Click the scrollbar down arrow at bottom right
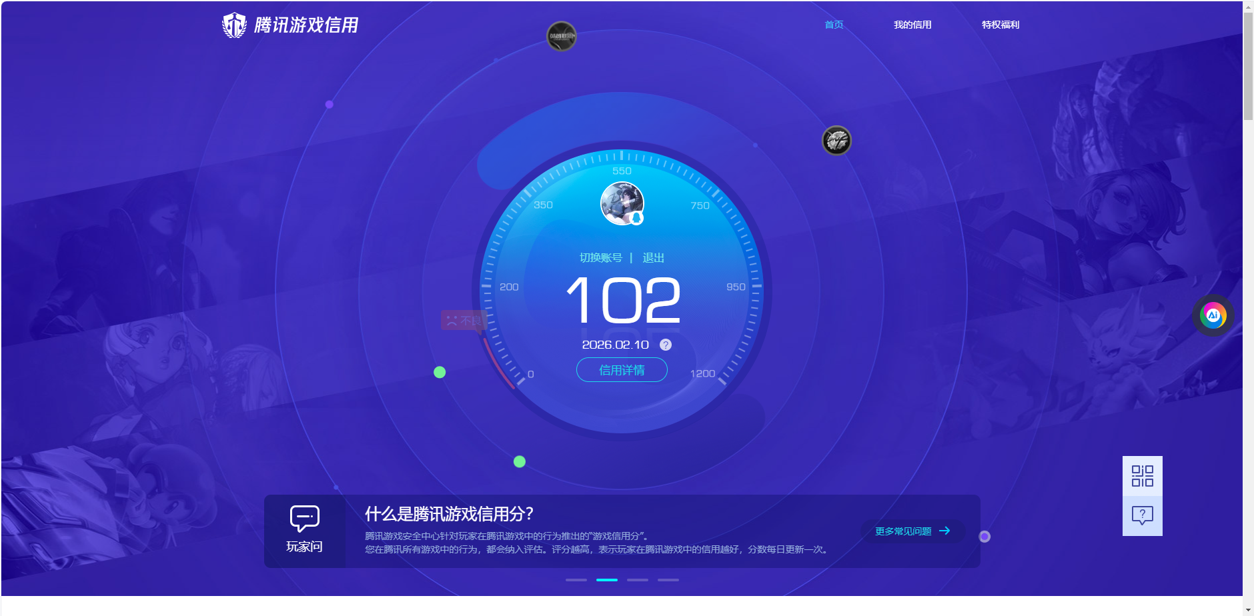The image size is (1254, 616). point(1248,609)
